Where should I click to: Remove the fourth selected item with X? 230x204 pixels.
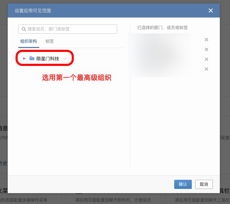(x=207, y=69)
